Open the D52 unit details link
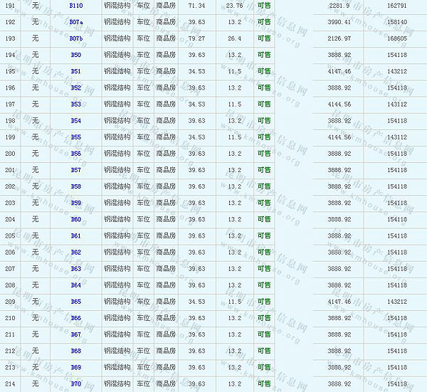The height and width of the screenshot is (392, 427). [x=76, y=88]
